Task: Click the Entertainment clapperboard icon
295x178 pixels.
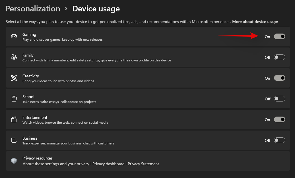Action: (14, 119)
